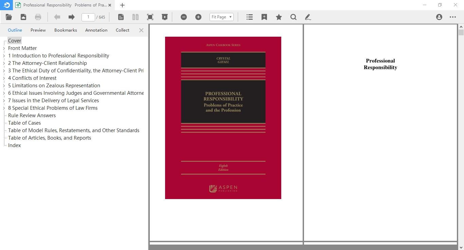This screenshot has width=464, height=250.
Task: Expand chapter 6 Ethical Issues Involving Judges
Action: tap(4, 93)
